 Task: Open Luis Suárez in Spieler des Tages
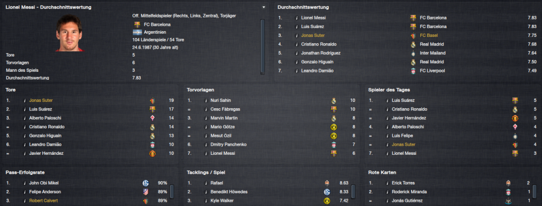point(403,100)
